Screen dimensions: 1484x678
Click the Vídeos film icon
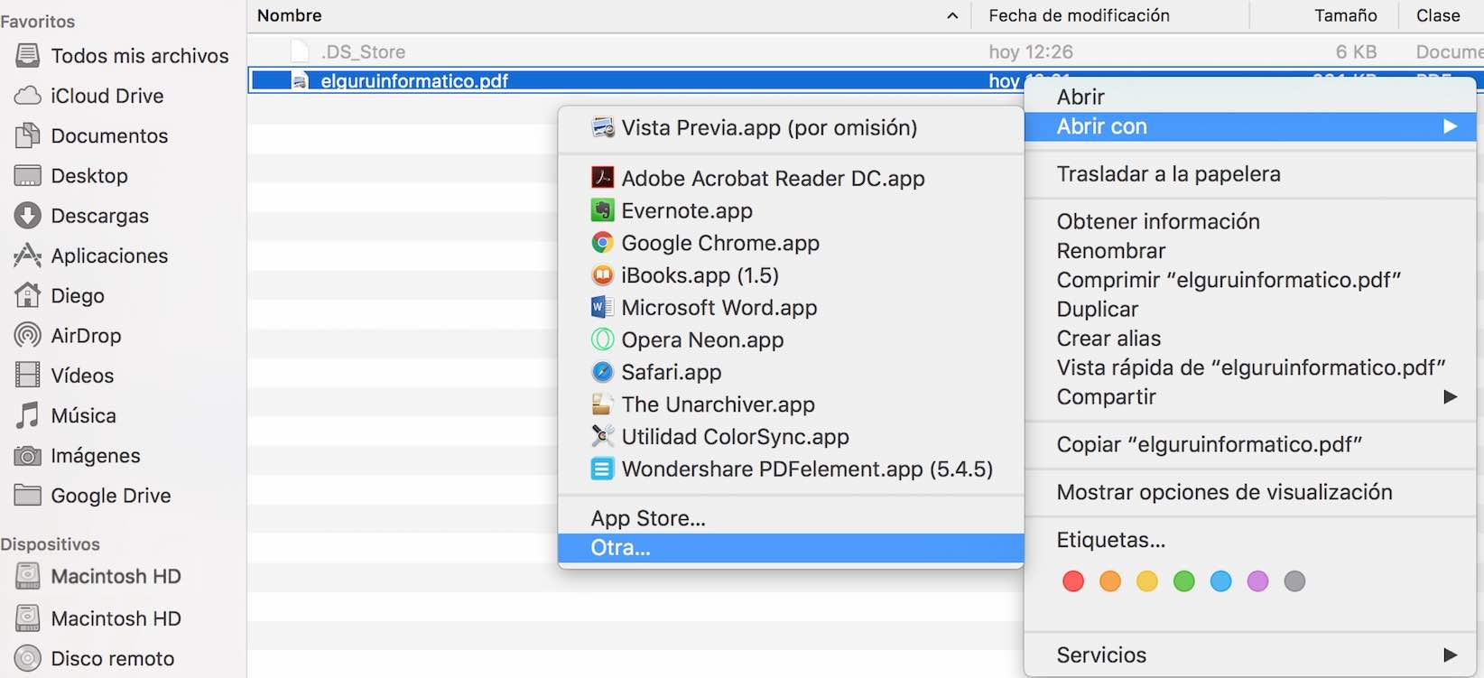point(28,375)
